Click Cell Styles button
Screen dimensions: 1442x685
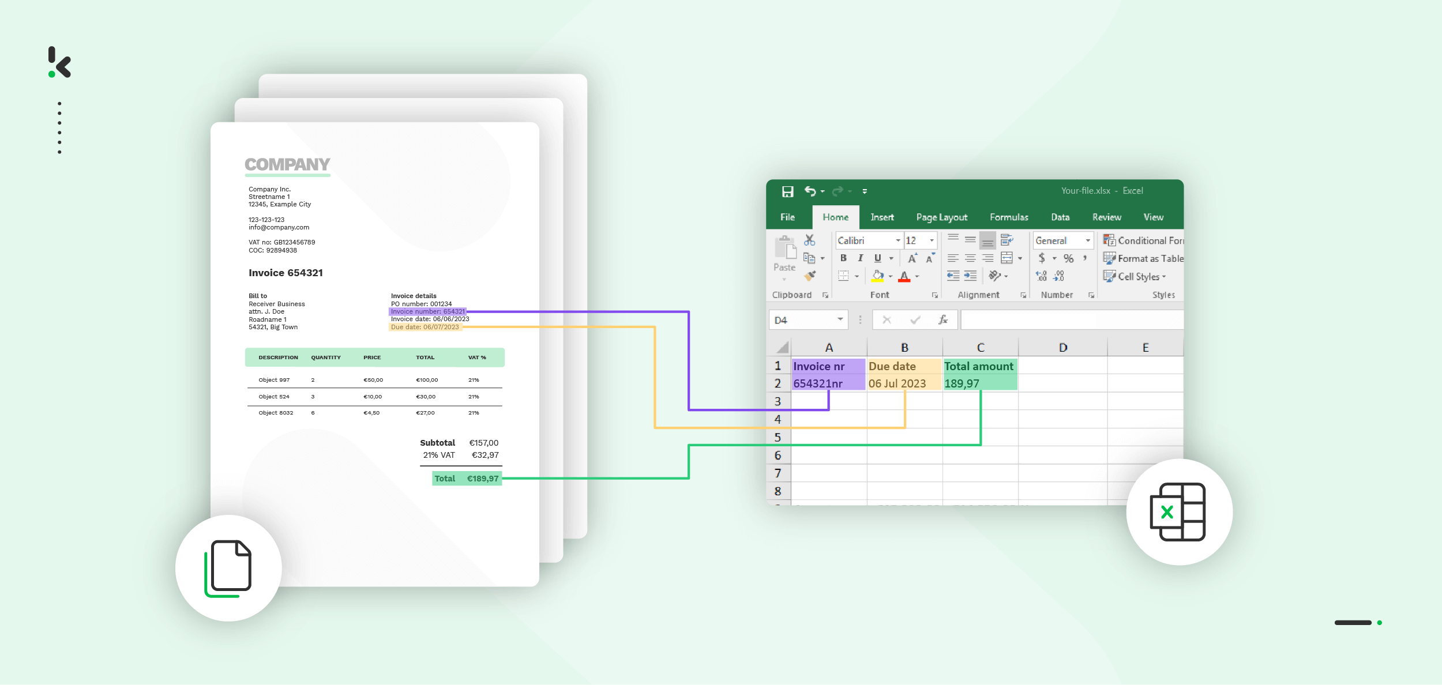point(1135,276)
